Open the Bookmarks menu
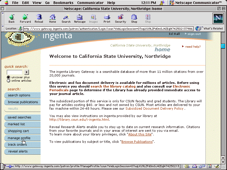 (x=63, y=3)
